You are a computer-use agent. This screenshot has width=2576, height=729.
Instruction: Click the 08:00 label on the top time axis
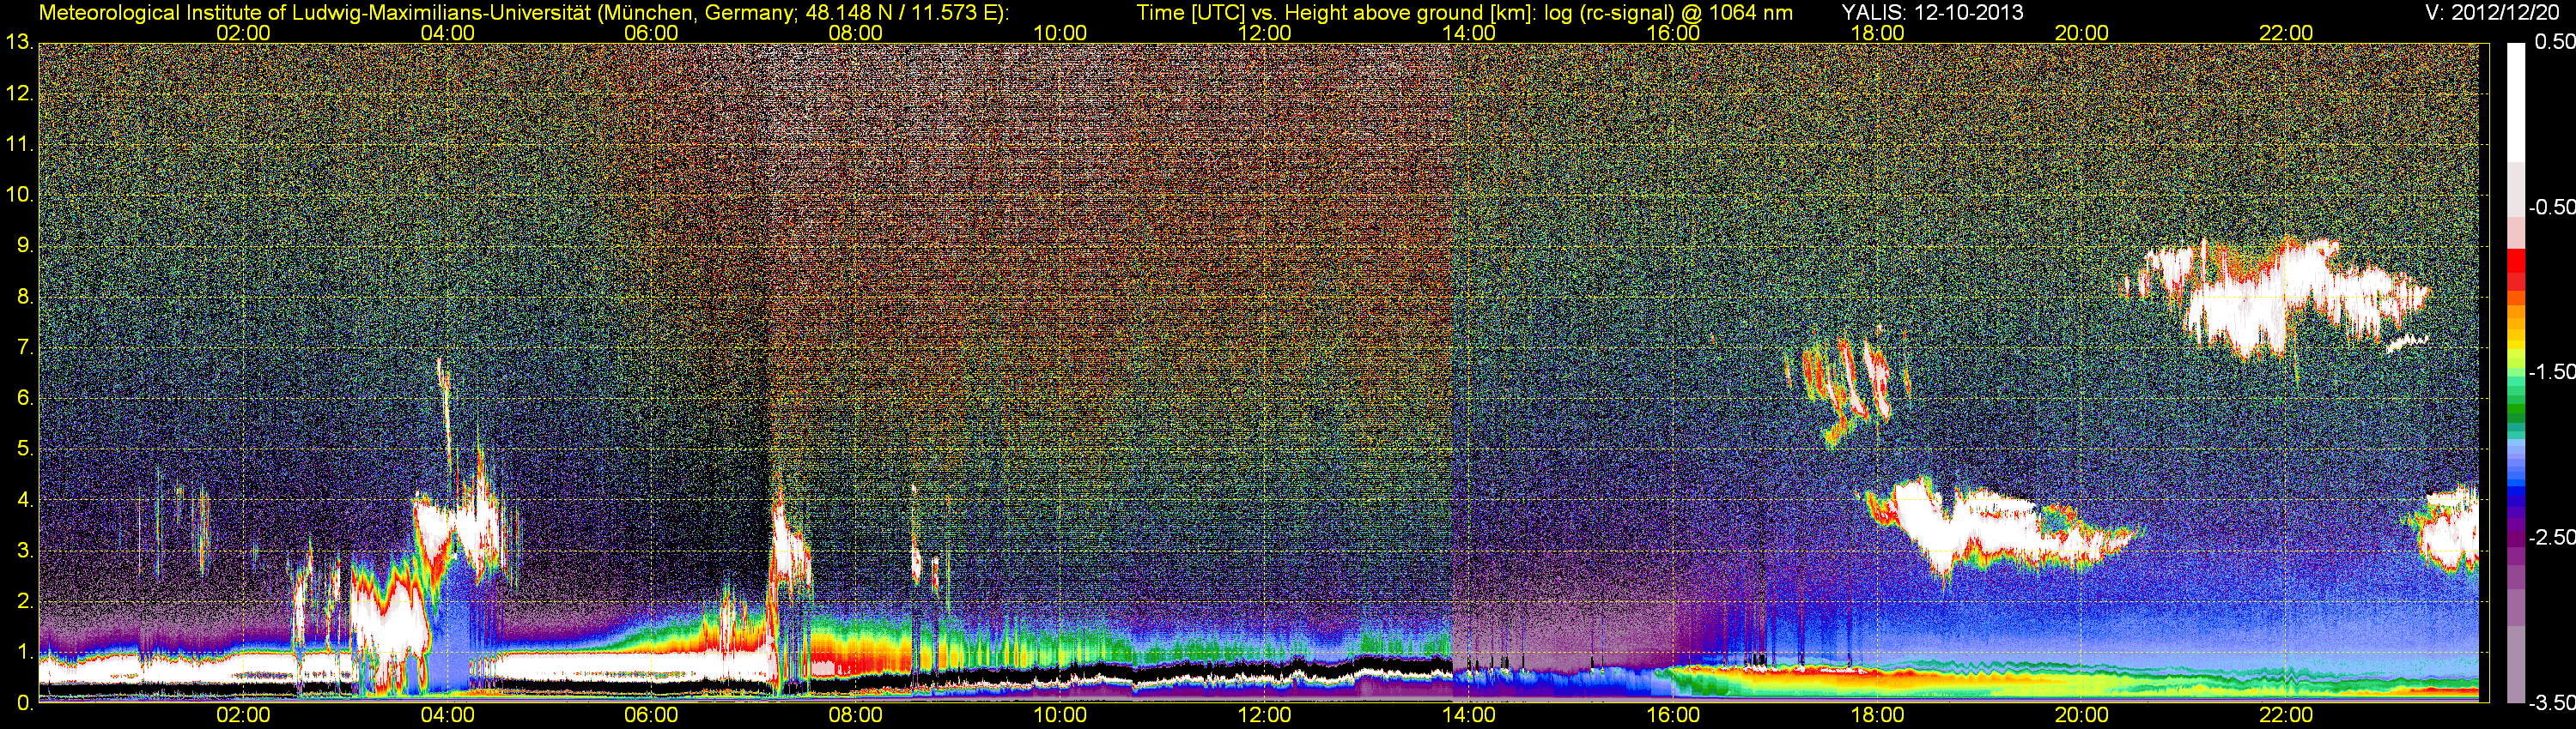(856, 33)
